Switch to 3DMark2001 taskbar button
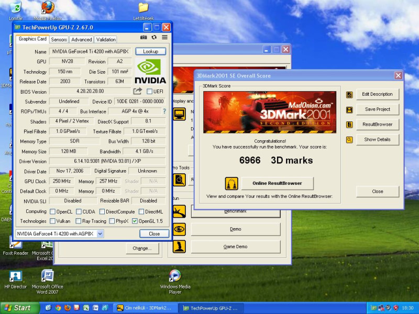 pos(146,308)
